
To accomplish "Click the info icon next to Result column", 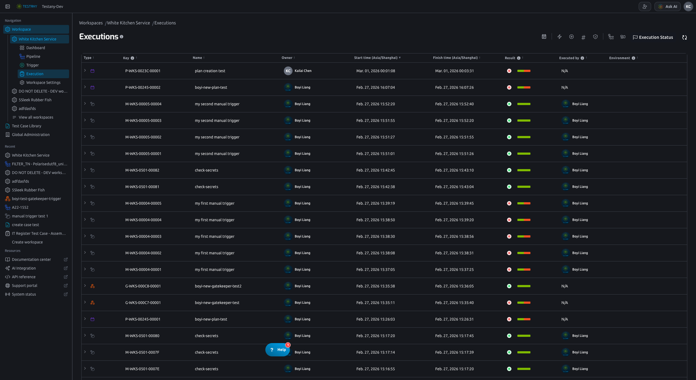I will click(x=519, y=58).
